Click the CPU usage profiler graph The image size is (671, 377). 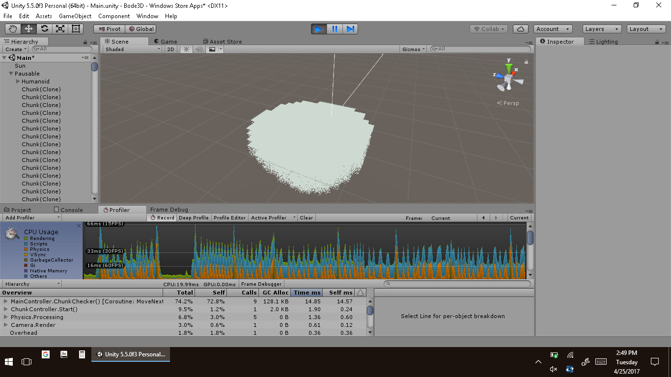(305, 250)
